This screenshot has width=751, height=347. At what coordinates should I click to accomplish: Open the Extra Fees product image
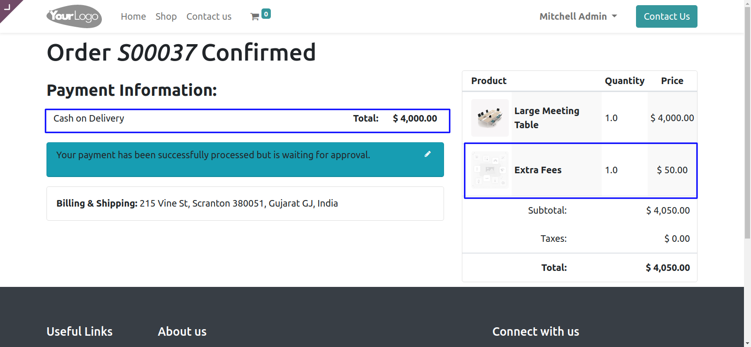point(490,170)
